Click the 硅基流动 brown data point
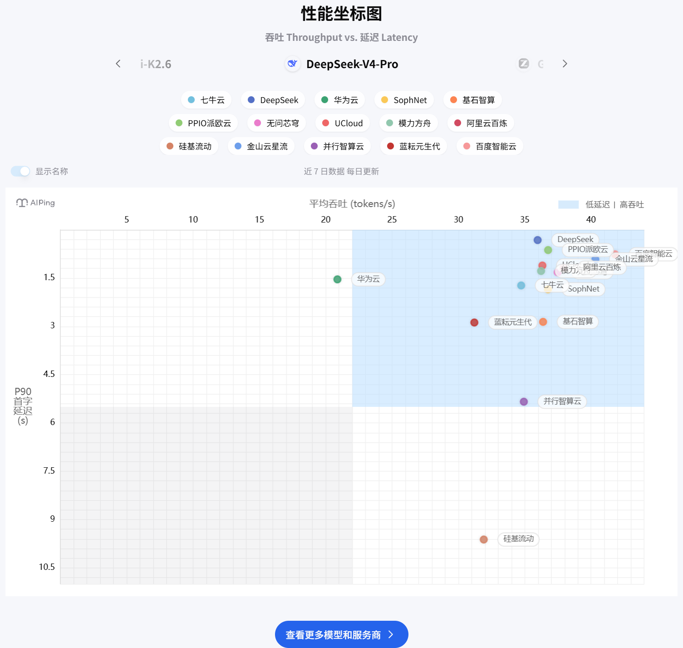The width and height of the screenshot is (683, 648). point(484,539)
